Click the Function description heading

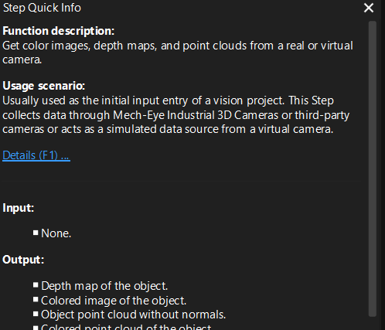[58, 31]
